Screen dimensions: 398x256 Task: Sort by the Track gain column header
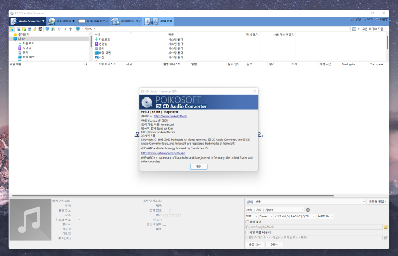point(348,64)
